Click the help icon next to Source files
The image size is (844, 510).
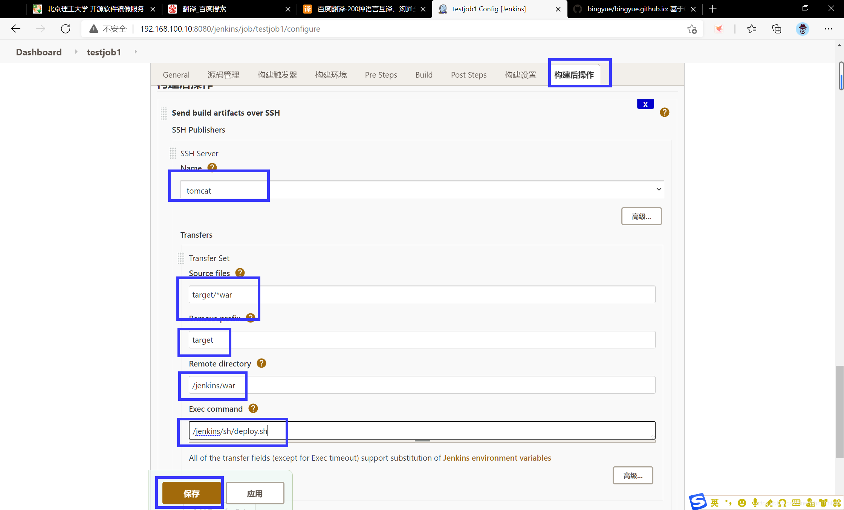[x=239, y=273]
